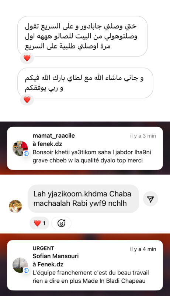
Task: Tap messenger badge on mamat_raacile avatar
Action: click(x=26, y=154)
